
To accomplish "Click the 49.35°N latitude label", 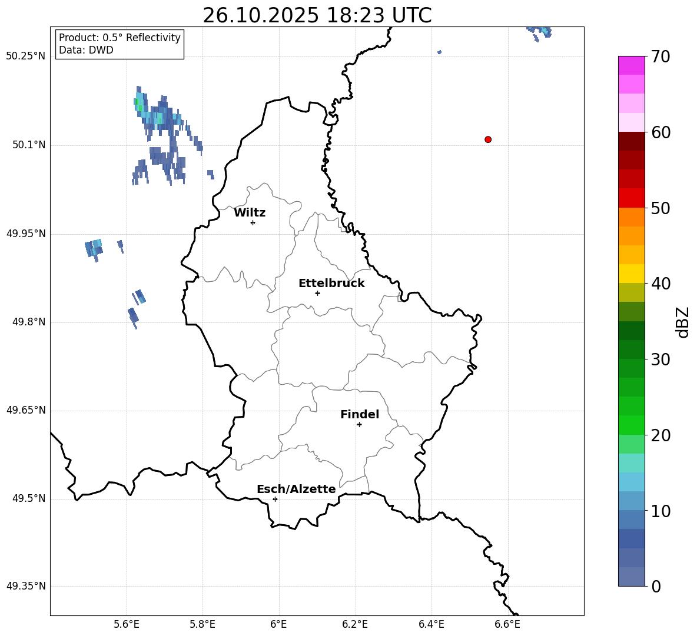I will (x=26, y=586).
